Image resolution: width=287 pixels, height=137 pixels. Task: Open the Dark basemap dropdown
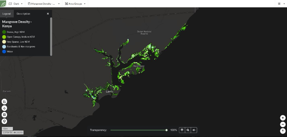pos(16,4)
